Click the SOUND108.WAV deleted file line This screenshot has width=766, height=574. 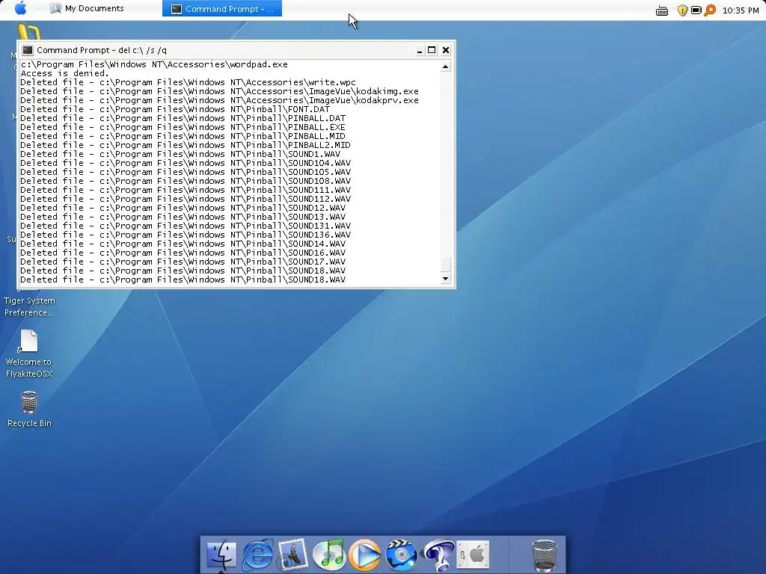(x=186, y=181)
